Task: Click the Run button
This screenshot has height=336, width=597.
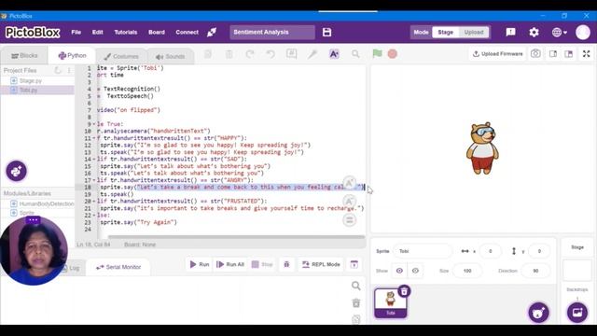Action: coord(200,264)
